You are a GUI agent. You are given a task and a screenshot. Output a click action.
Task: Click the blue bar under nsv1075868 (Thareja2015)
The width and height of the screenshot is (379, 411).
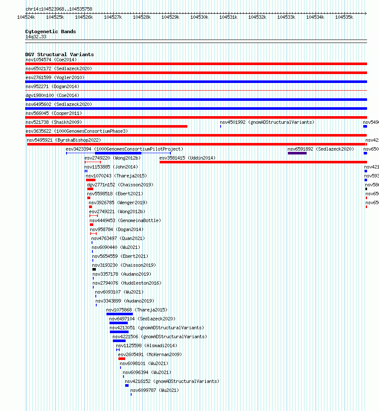tap(120, 314)
